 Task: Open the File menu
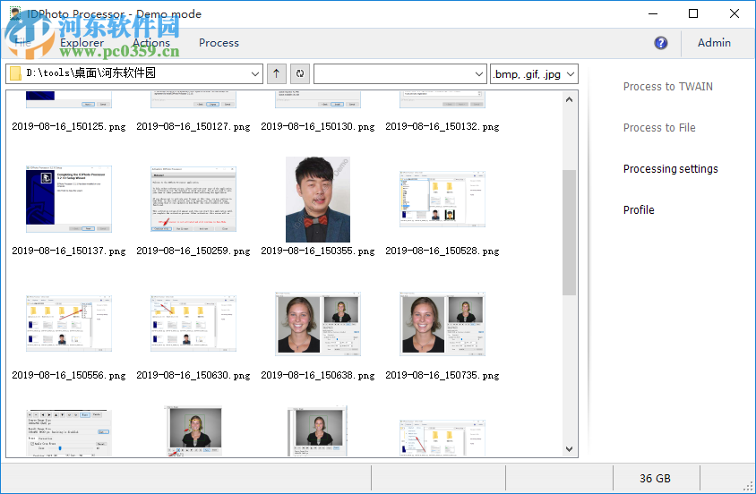pos(22,43)
